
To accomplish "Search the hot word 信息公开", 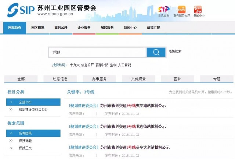I will [87, 65].
